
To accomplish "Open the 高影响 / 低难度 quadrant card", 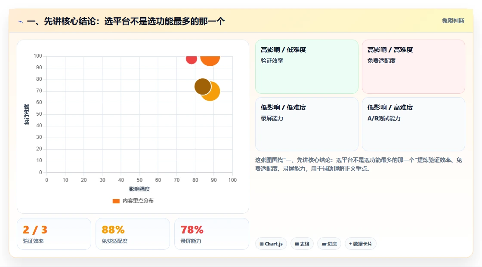I will coord(307,66).
